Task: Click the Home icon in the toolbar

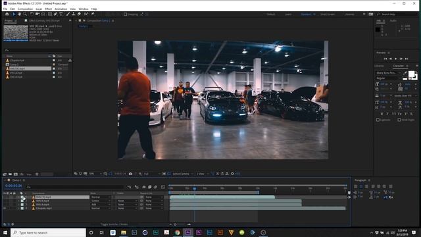Action: coord(7,14)
